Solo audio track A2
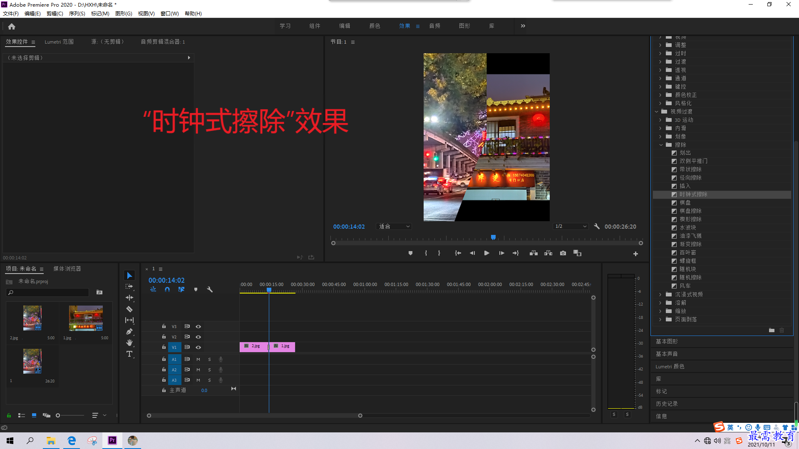The height and width of the screenshot is (449, 799). [209, 370]
